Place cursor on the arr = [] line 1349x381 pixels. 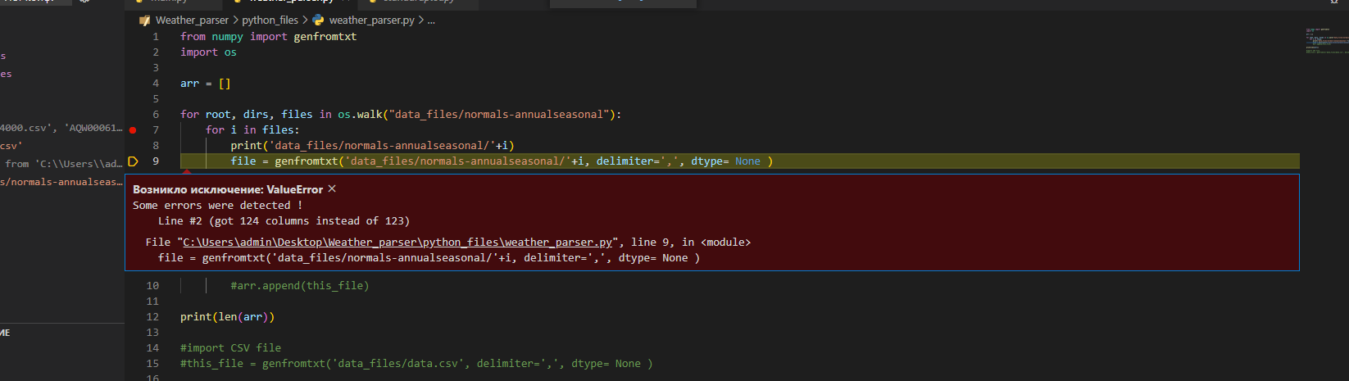pos(205,84)
